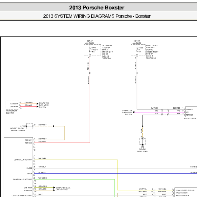197x197 pixels.
Task: Click the 'OPEN' pin label
Action: click(x=30, y=174)
